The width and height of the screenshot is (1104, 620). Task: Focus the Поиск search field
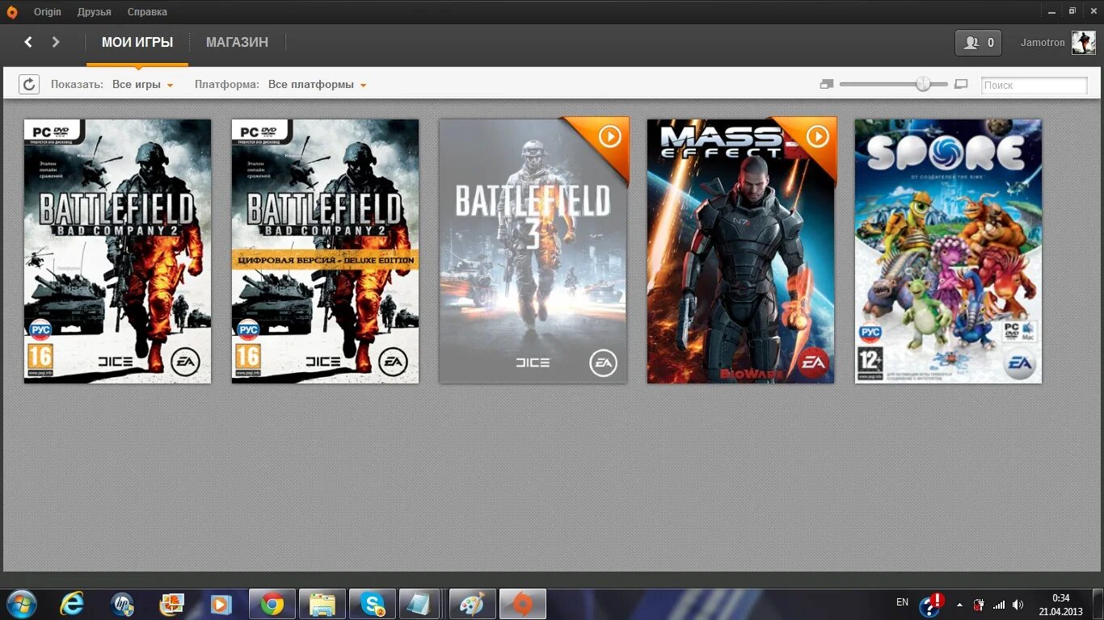coord(1034,85)
